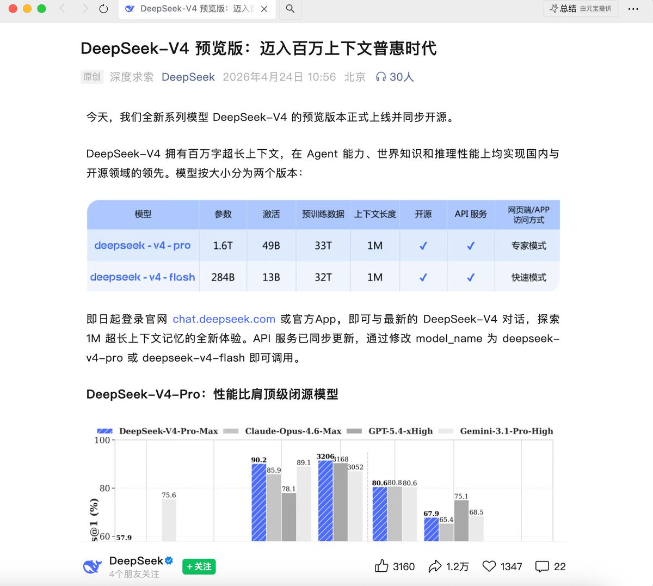Click the heart favorite icon
653x586 pixels.
pyautogui.click(x=489, y=566)
